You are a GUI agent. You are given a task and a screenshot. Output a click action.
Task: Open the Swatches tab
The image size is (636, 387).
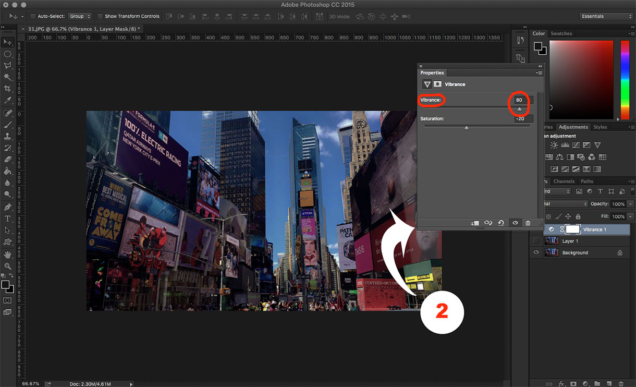561,33
